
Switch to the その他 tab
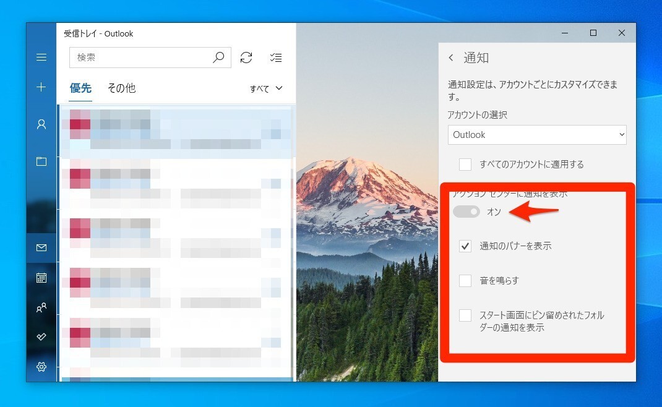122,88
